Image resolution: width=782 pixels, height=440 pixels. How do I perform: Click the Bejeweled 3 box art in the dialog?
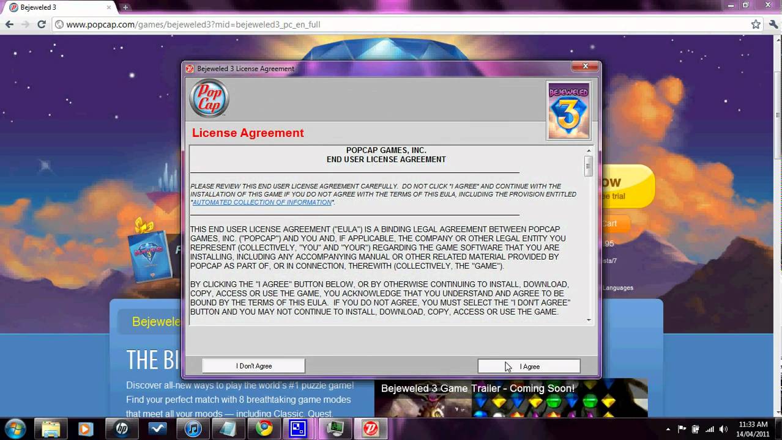coord(568,111)
